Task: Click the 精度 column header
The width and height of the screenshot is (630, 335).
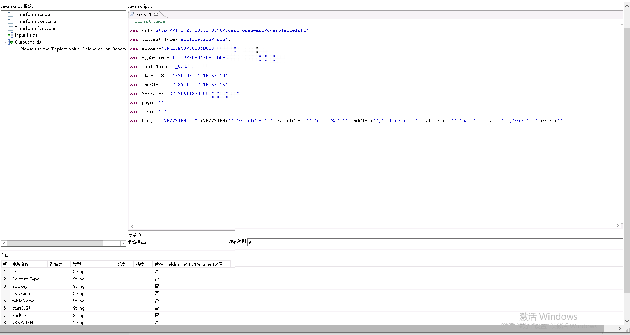Action: point(143,264)
